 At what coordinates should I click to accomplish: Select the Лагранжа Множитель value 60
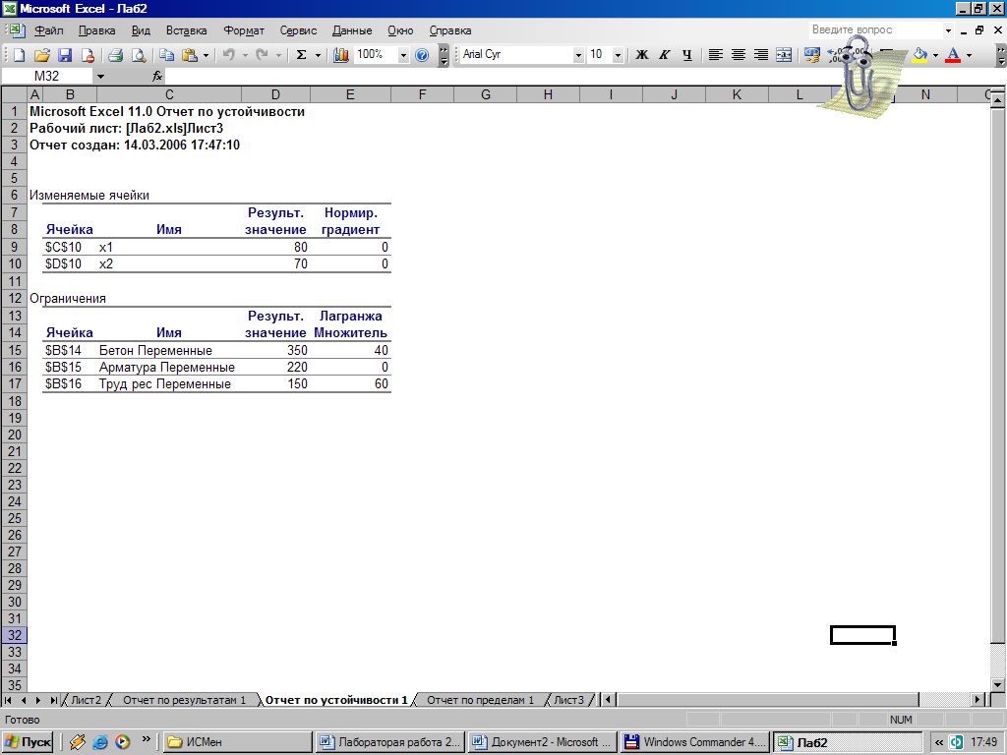click(351, 384)
